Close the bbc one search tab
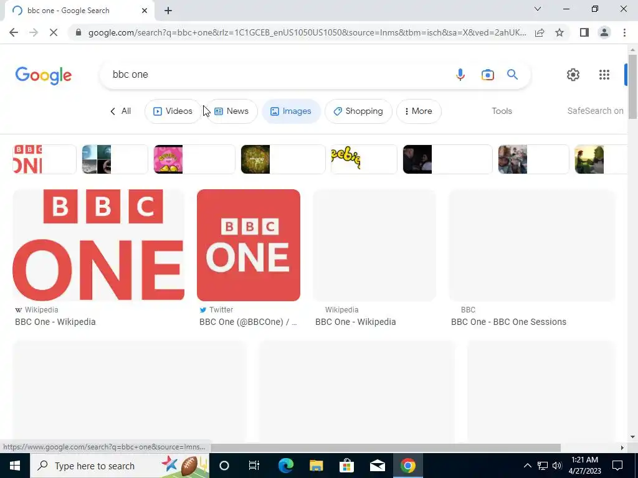This screenshot has width=638, height=478. coord(145,11)
